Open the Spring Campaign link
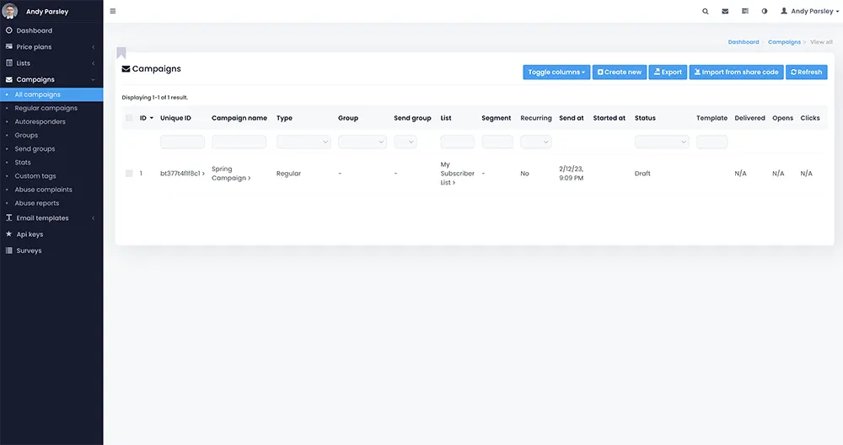This screenshot has width=843, height=445. [231, 173]
